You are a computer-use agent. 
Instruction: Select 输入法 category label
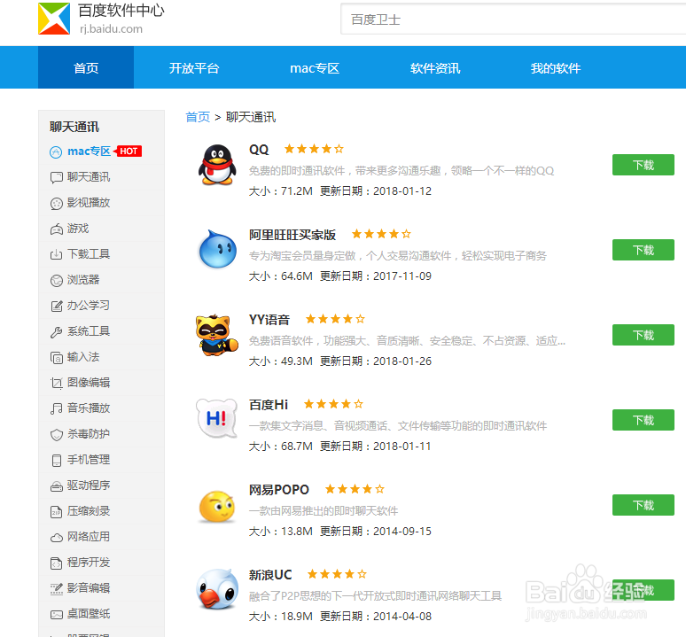point(83,357)
